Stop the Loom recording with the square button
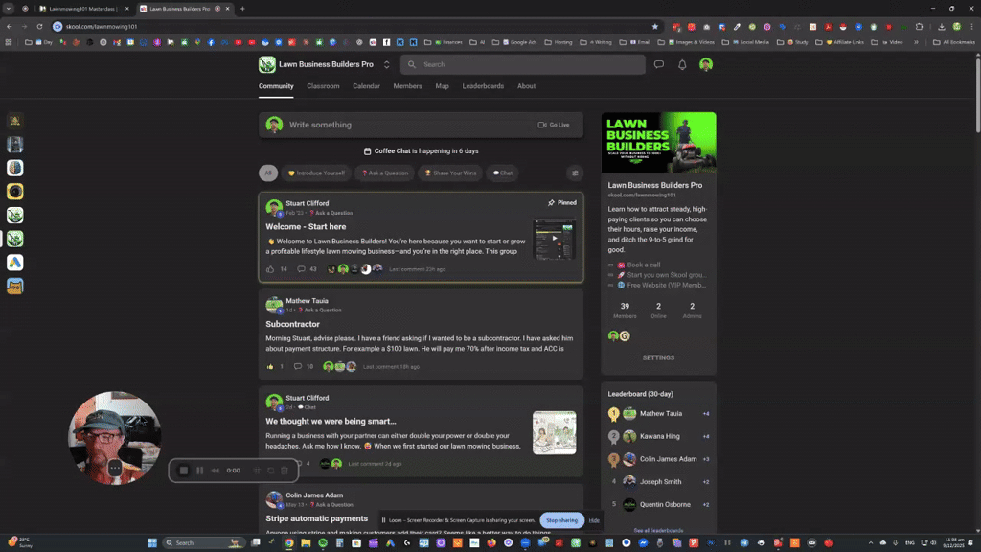 coord(184,471)
